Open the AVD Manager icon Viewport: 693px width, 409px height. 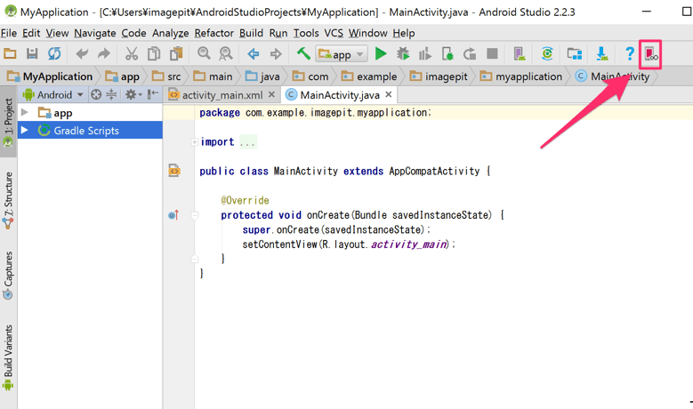[x=520, y=54]
